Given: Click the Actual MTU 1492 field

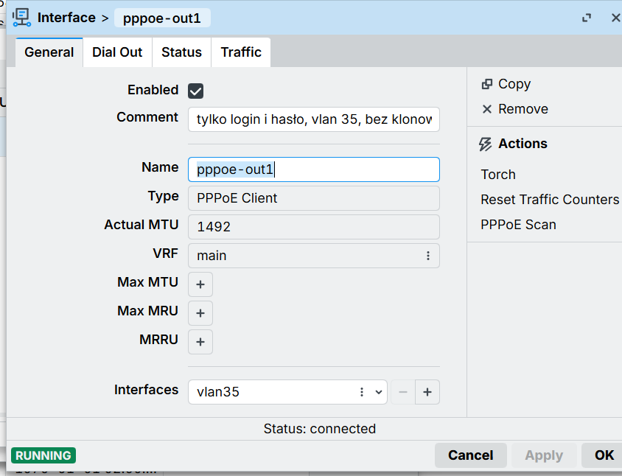Looking at the screenshot, I should [314, 227].
